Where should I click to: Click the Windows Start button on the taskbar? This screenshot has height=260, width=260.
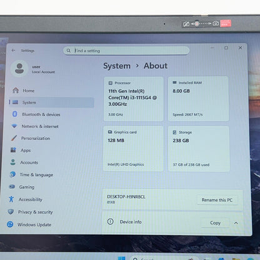tap(121, 259)
